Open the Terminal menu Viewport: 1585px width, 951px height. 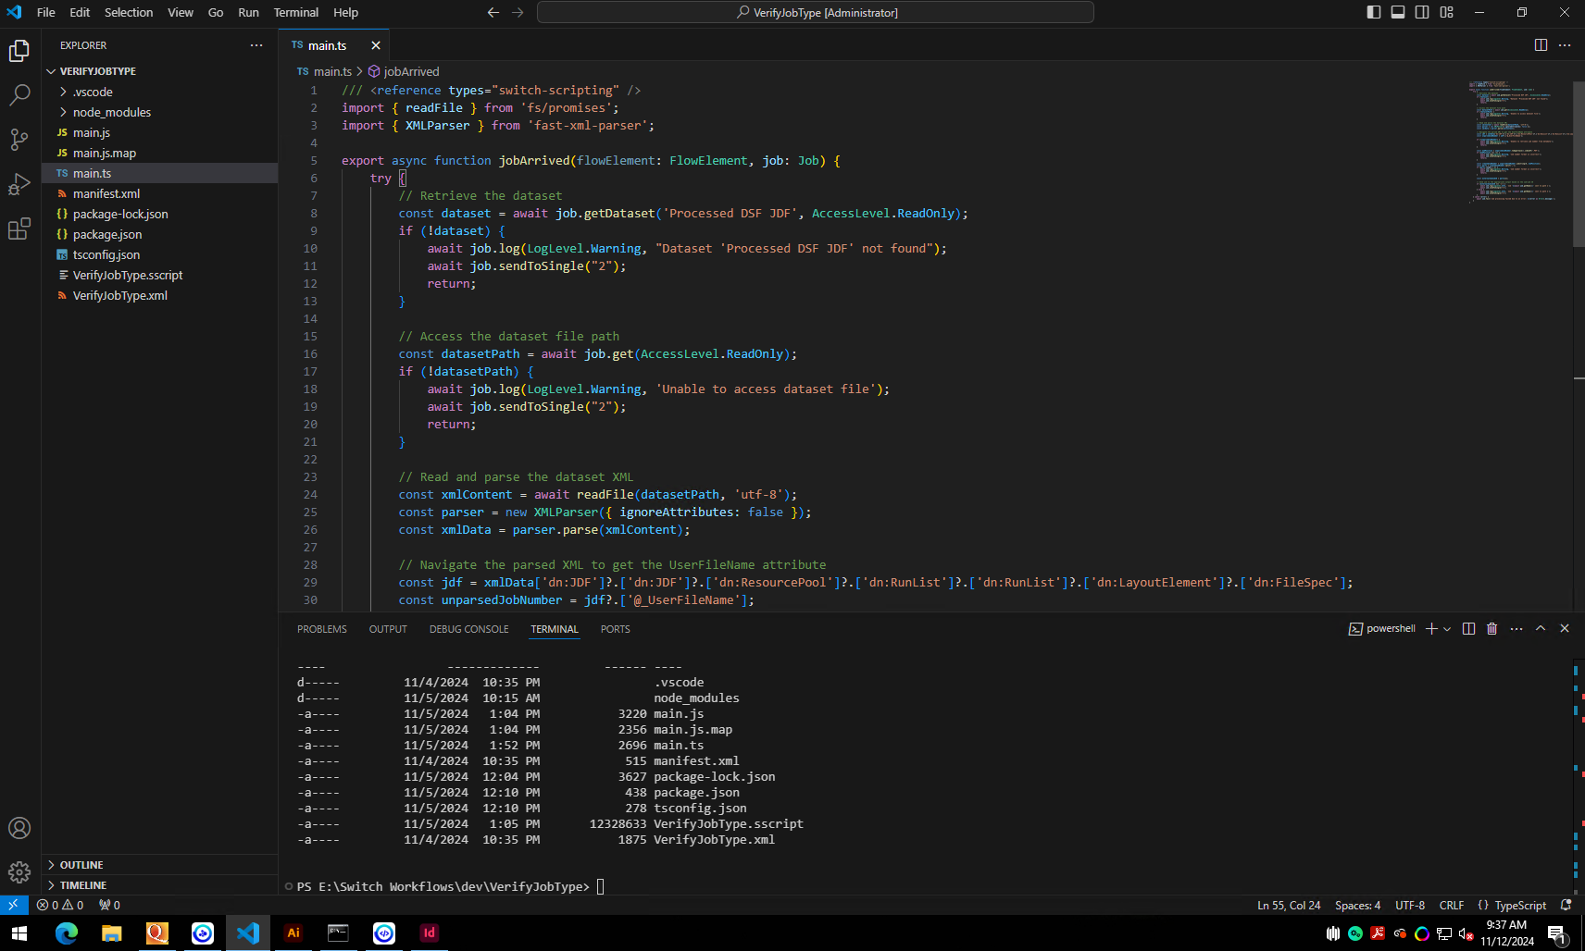[296, 13]
